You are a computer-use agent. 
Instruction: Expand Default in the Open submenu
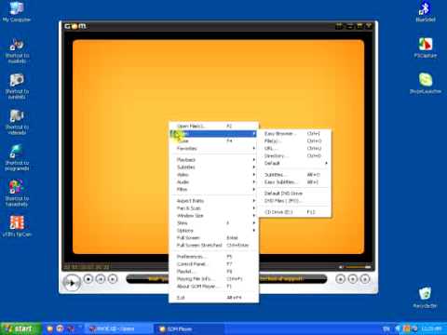(295, 163)
